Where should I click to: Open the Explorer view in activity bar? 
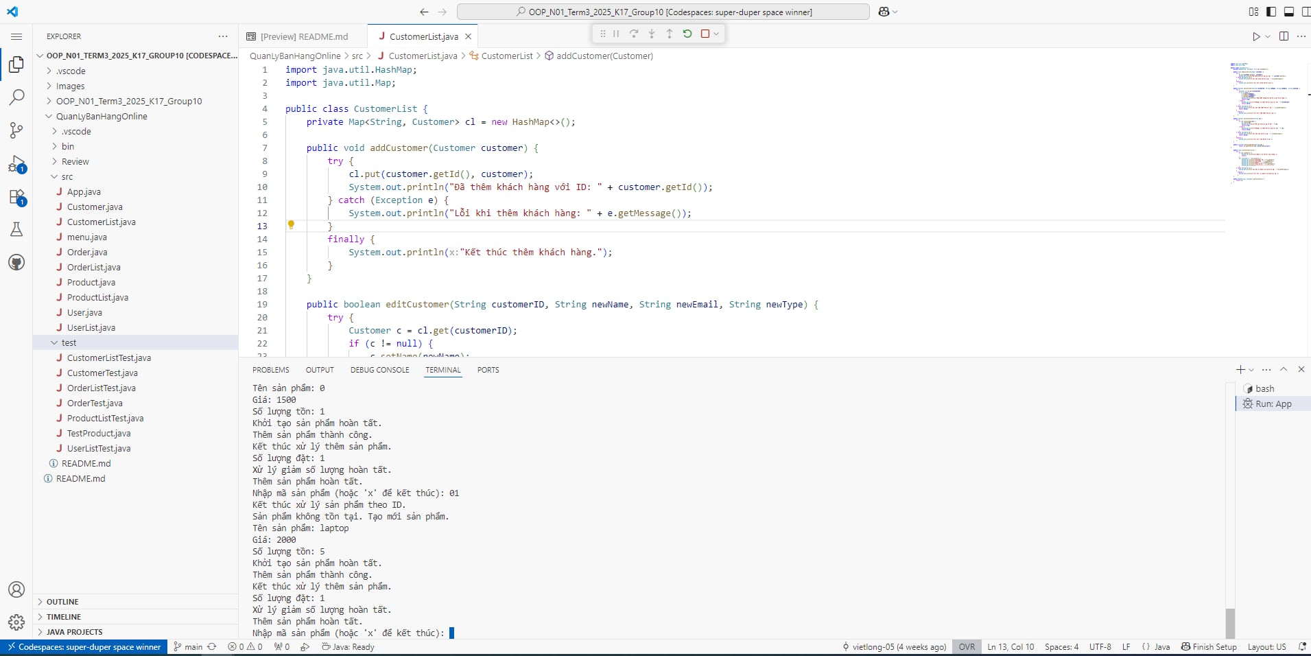(16, 65)
